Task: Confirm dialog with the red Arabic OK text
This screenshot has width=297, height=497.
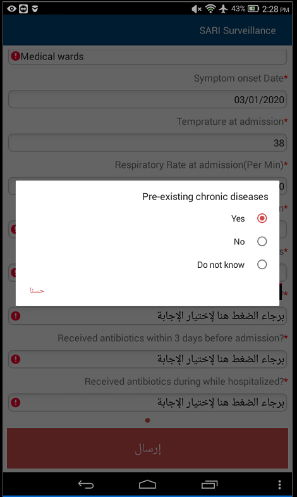Action: point(37,291)
